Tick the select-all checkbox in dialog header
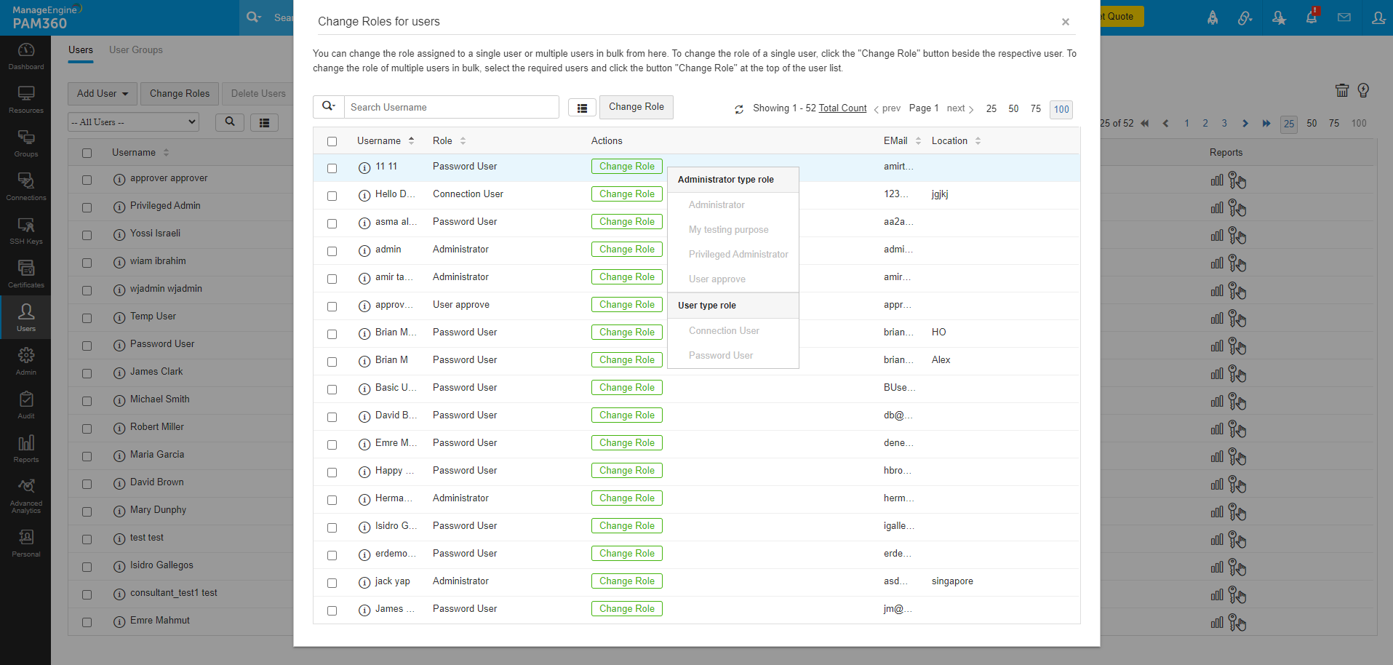 pyautogui.click(x=332, y=141)
